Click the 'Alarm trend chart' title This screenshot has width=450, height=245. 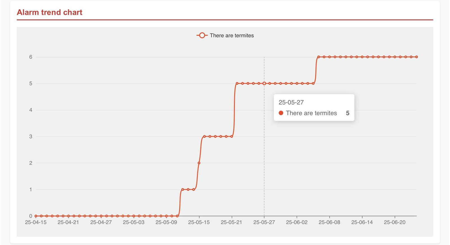tap(49, 12)
